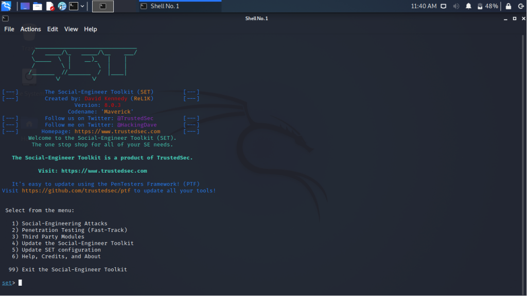Select the Shell No. 1 taskbar button
527x296 pixels.
point(180,6)
